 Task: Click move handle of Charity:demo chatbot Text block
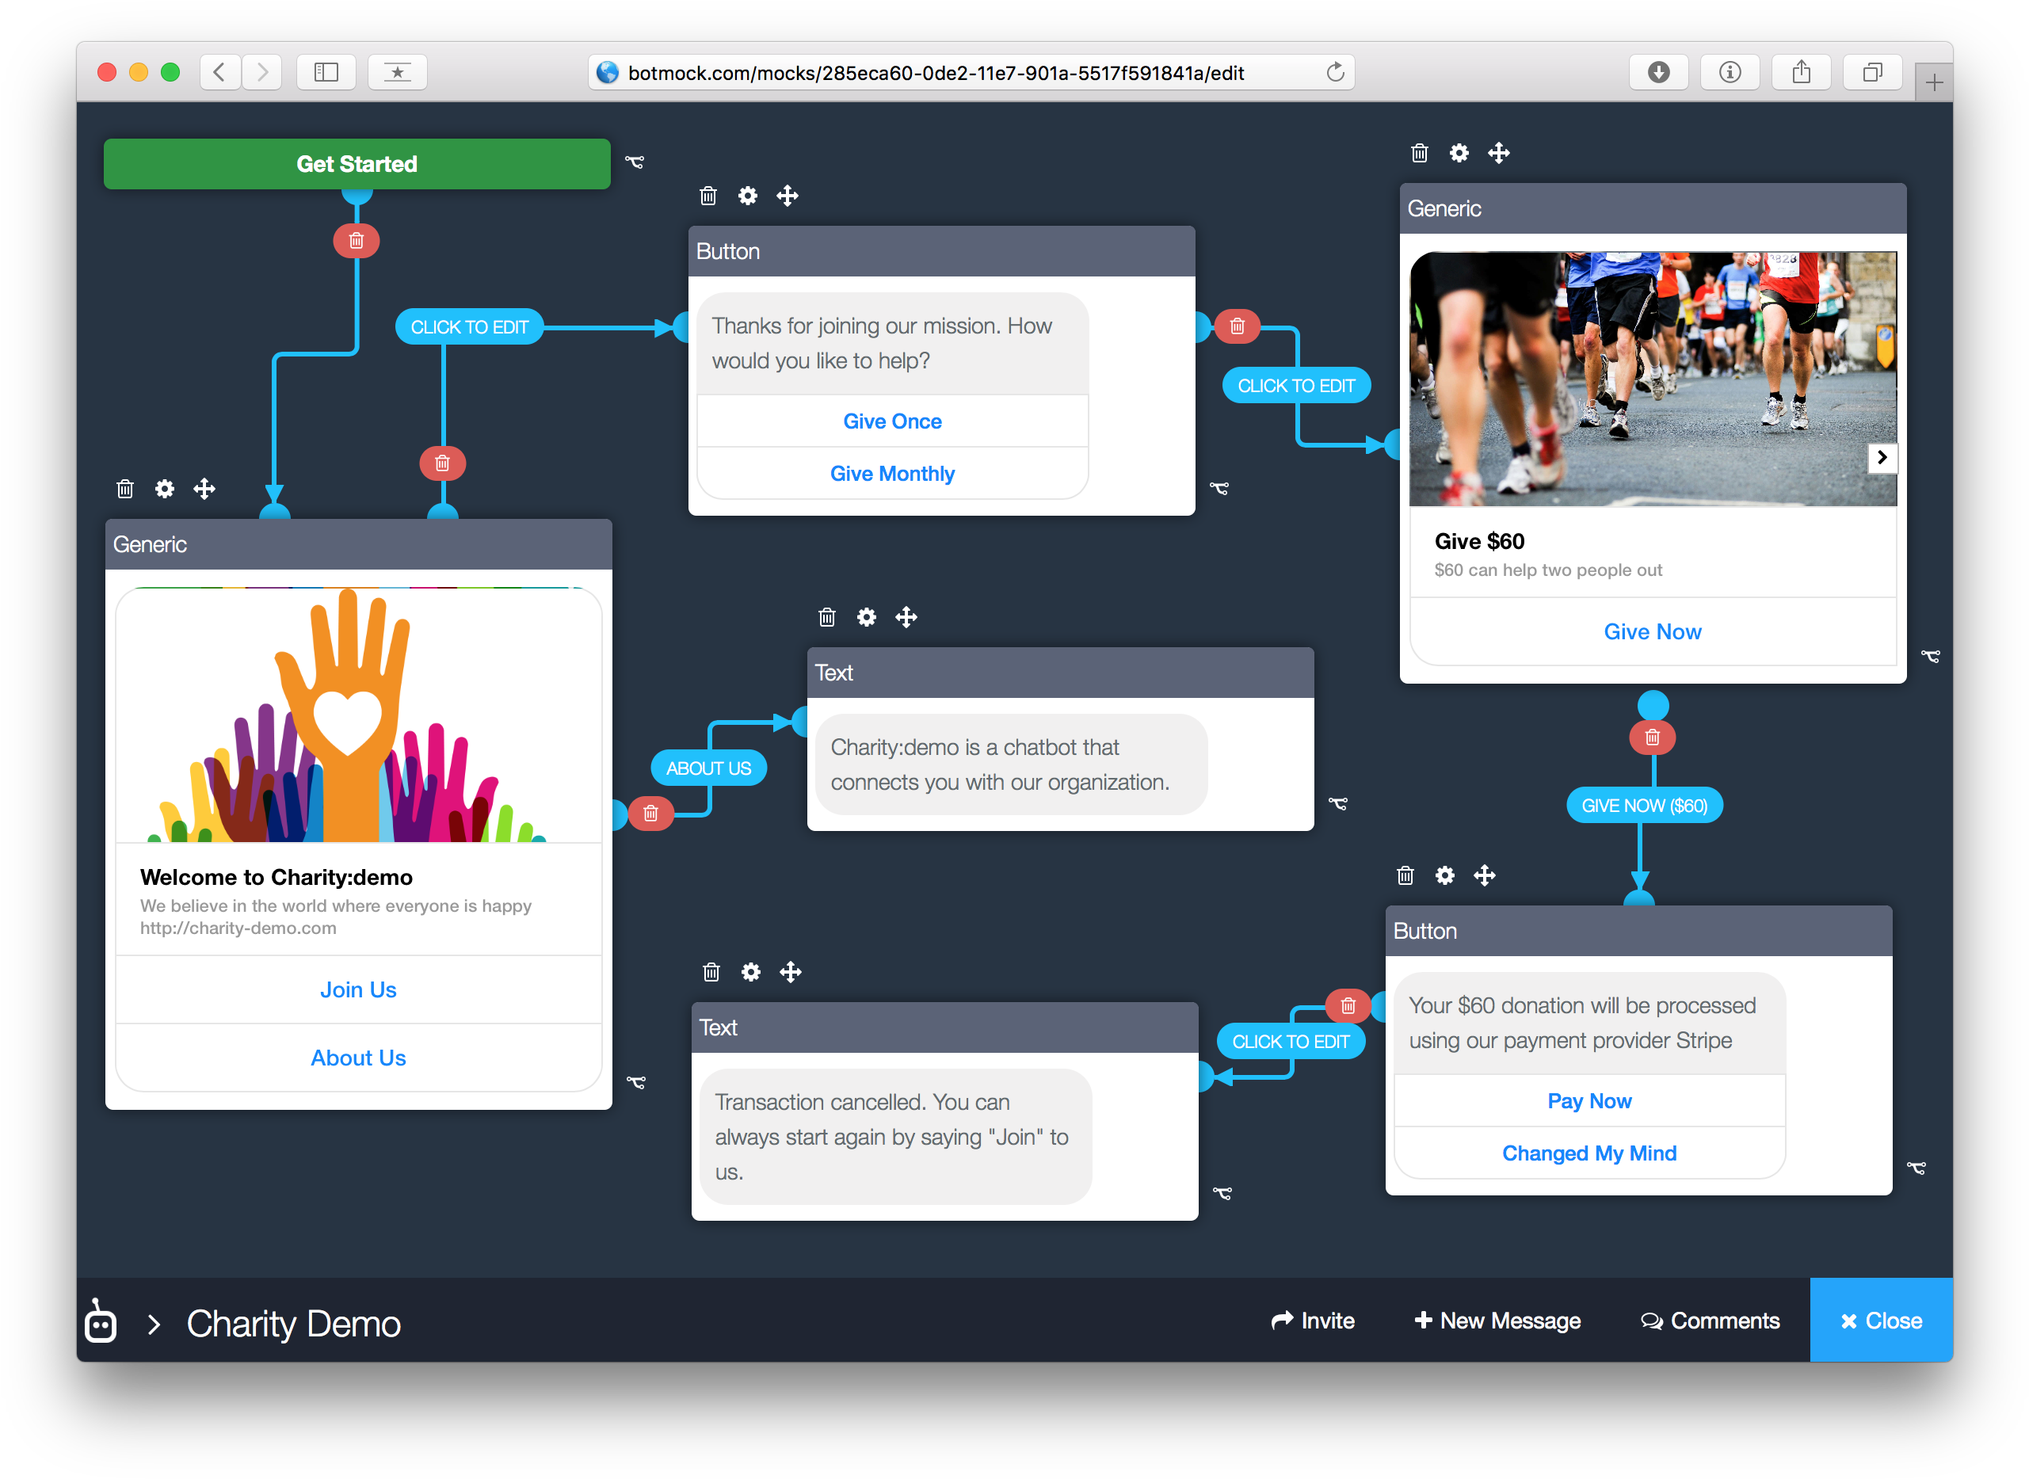coord(906,617)
